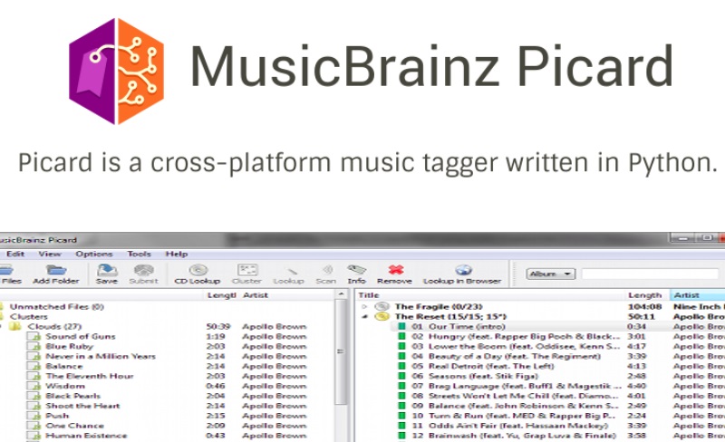Select track Push in Clouds cluster
Image resolution: width=725 pixels, height=442 pixels.
57,416
